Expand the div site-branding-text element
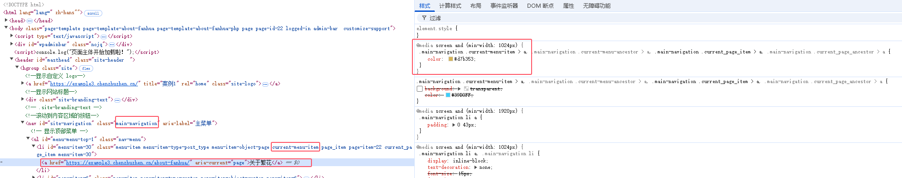The image size is (902, 178). [23, 99]
